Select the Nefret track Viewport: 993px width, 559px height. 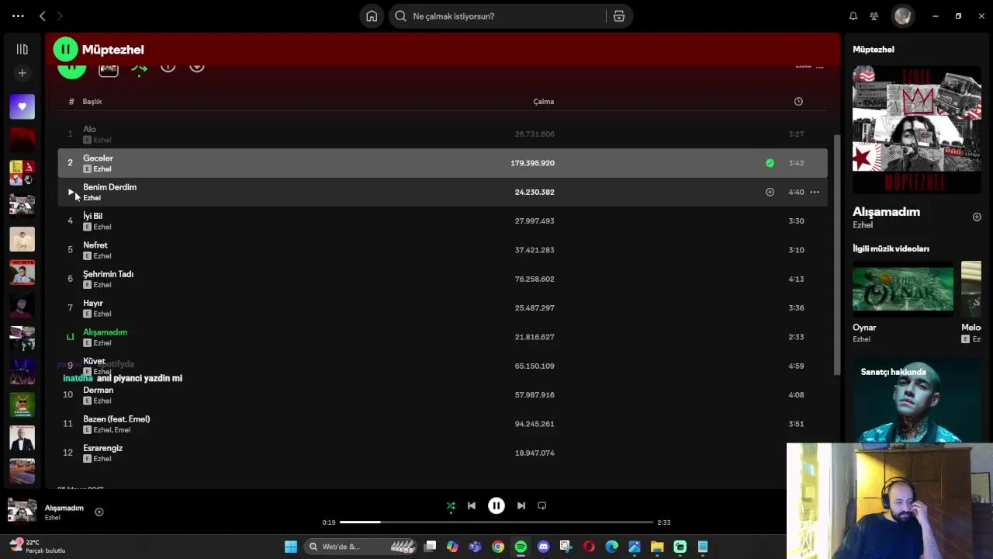(x=442, y=250)
